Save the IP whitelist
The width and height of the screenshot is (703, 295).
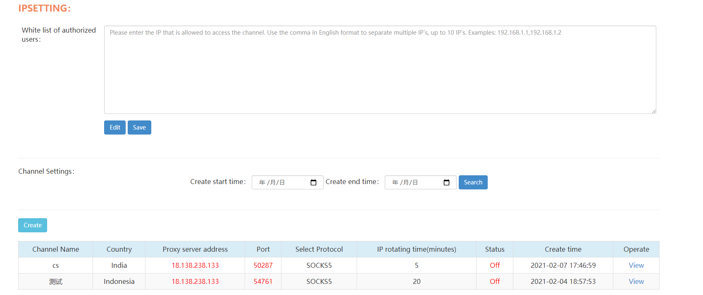point(139,127)
